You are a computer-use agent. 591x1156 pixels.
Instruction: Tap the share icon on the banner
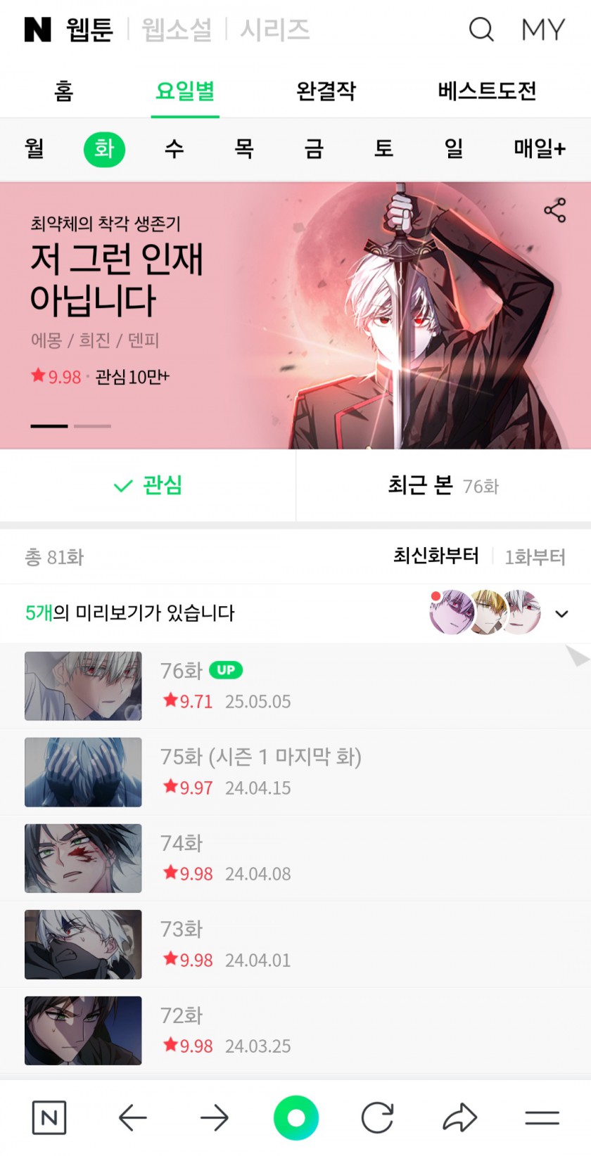click(x=554, y=210)
